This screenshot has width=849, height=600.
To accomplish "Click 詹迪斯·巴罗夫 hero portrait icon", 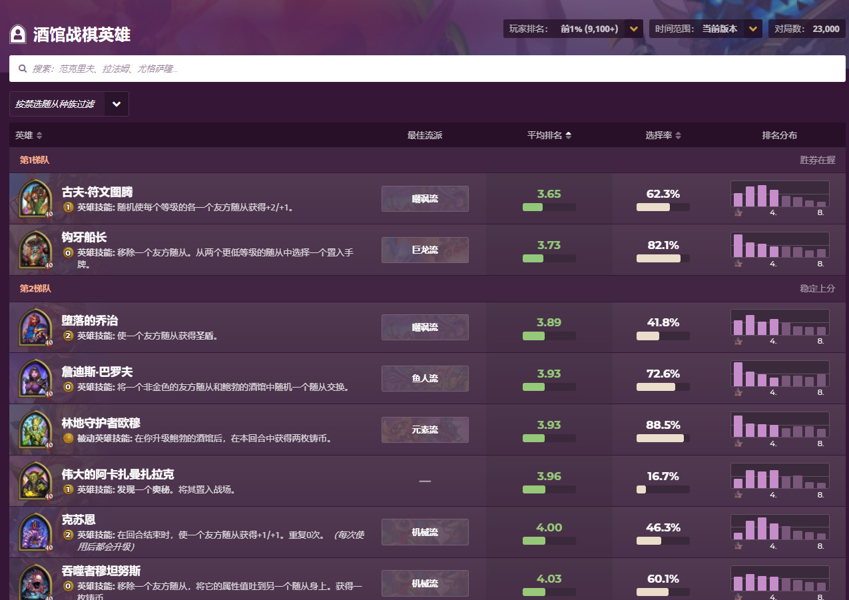I will (x=35, y=378).
